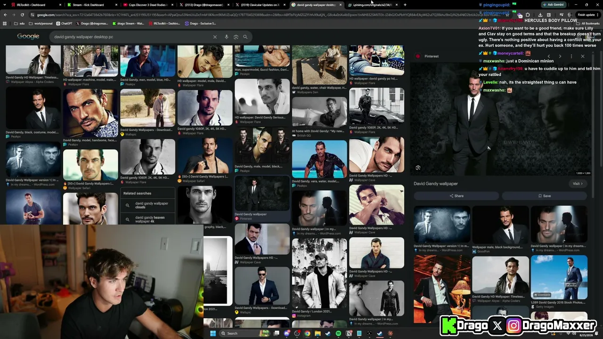Open the edu bookmarks folder
The image size is (603, 339).
pos(19,23)
